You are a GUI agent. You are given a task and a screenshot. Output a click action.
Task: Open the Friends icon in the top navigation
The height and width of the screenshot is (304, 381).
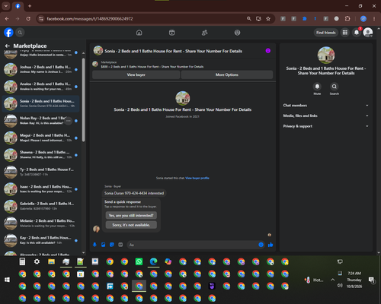coord(204,33)
